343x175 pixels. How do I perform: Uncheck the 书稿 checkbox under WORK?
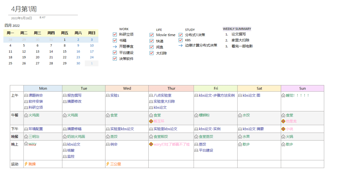click(x=115, y=41)
